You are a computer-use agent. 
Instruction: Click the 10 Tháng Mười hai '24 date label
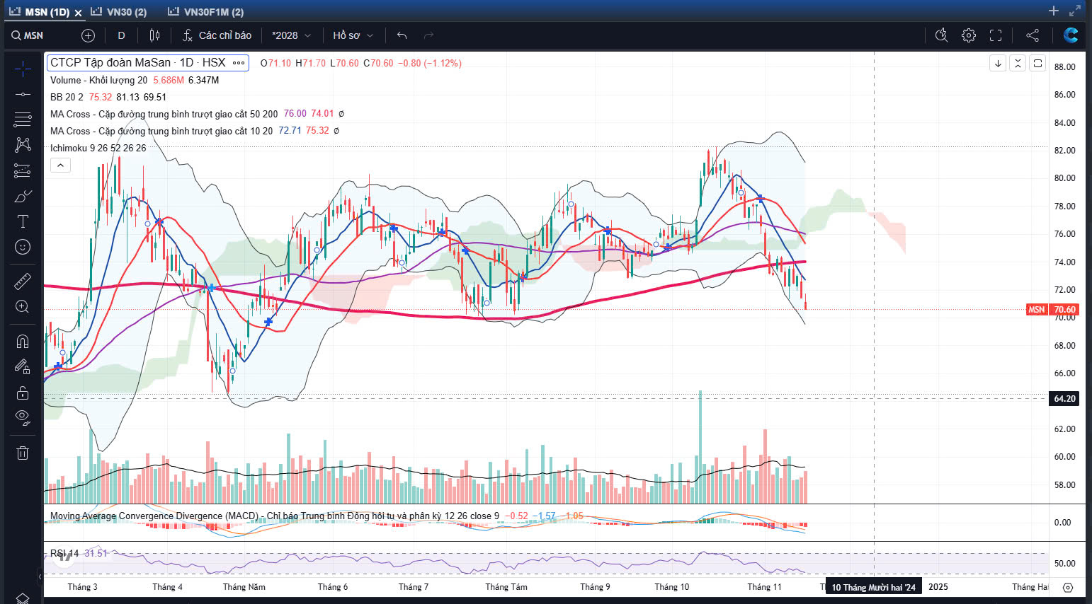tap(873, 587)
